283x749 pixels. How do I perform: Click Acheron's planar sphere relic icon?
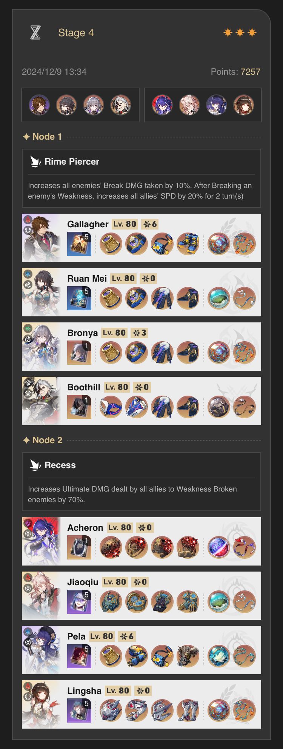point(219,547)
